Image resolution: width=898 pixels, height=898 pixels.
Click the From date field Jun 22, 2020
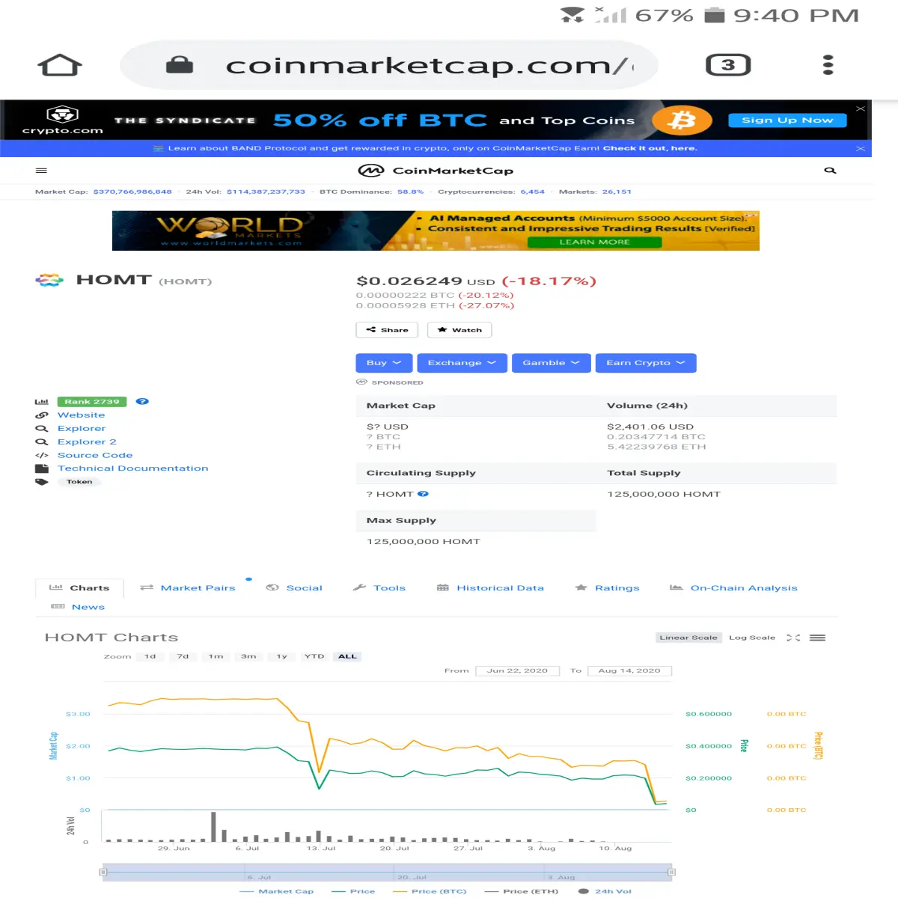coord(517,671)
